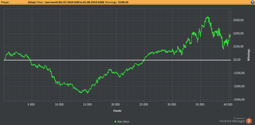Click the Net Won legend label
This screenshot has width=255, height=125.
pyautogui.click(x=123, y=122)
